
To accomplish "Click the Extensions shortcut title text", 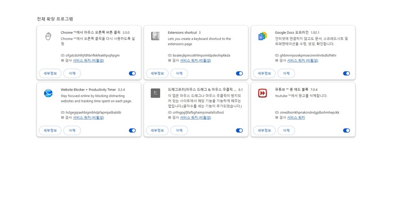I will coord(182,32).
